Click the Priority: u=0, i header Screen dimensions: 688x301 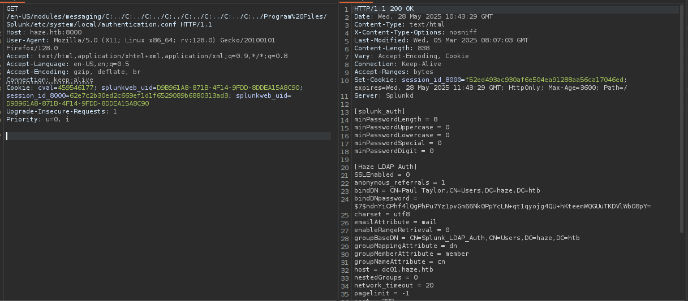[38, 120]
